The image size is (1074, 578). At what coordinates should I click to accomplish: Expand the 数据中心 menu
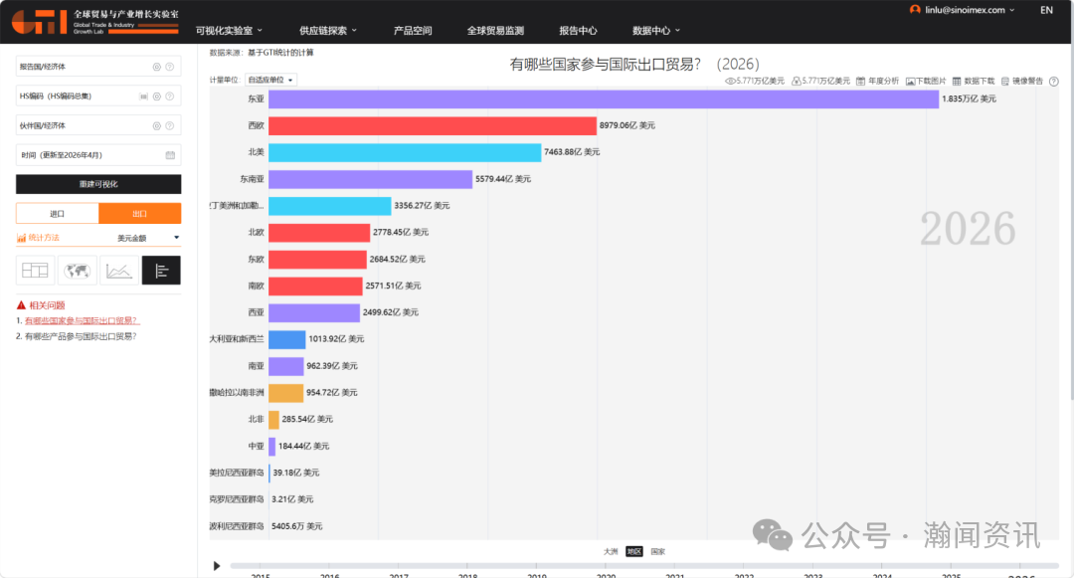point(656,30)
